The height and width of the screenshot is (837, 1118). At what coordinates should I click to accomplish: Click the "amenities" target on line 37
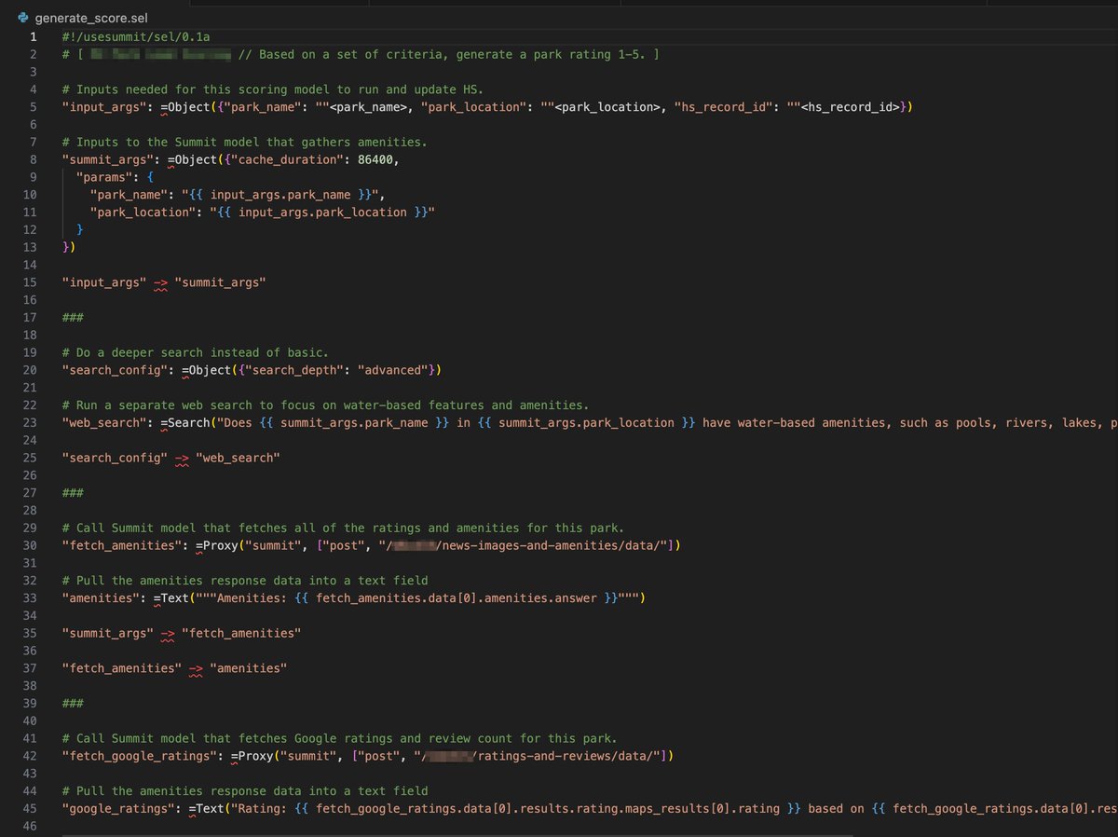click(249, 667)
